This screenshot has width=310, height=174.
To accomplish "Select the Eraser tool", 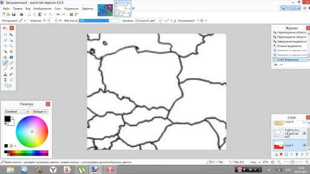I will [11, 63].
